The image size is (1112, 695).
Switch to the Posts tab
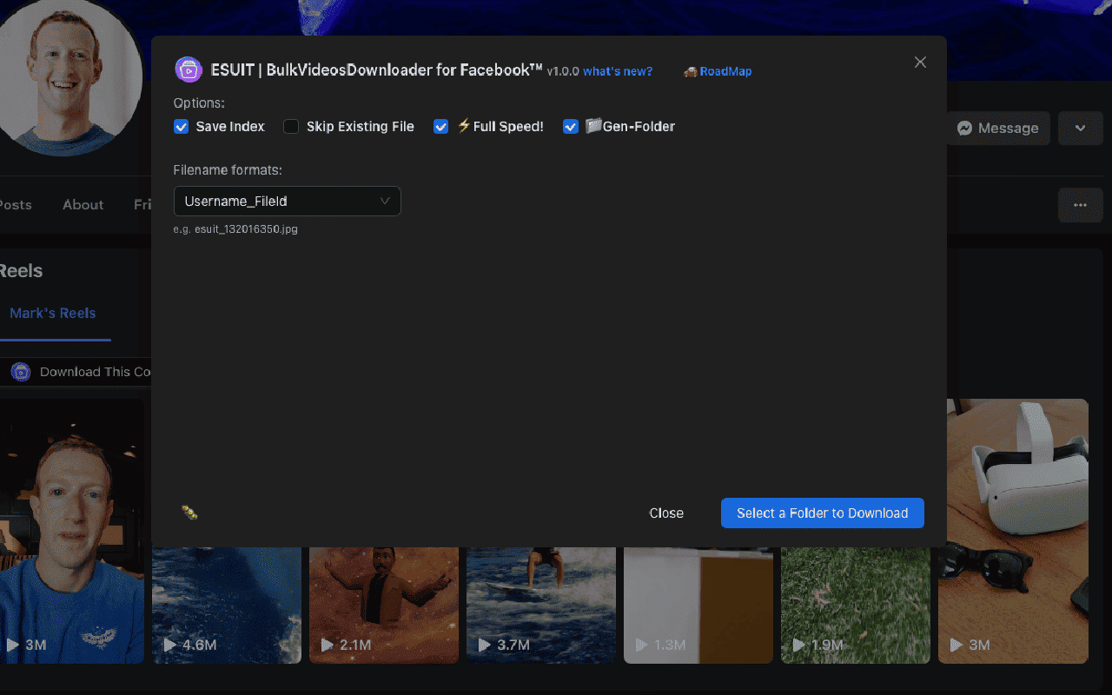click(15, 205)
